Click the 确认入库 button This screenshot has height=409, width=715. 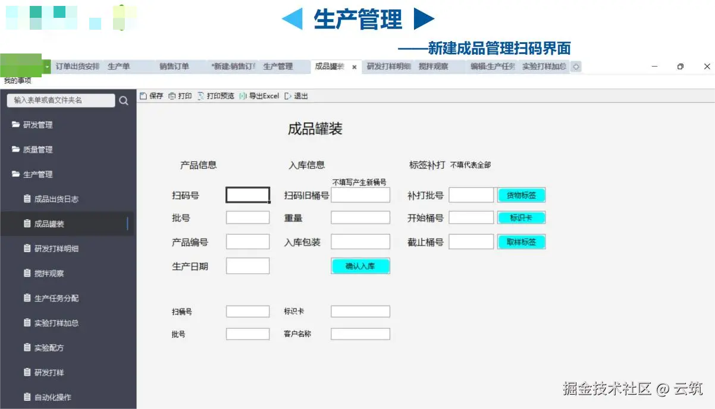(x=360, y=266)
